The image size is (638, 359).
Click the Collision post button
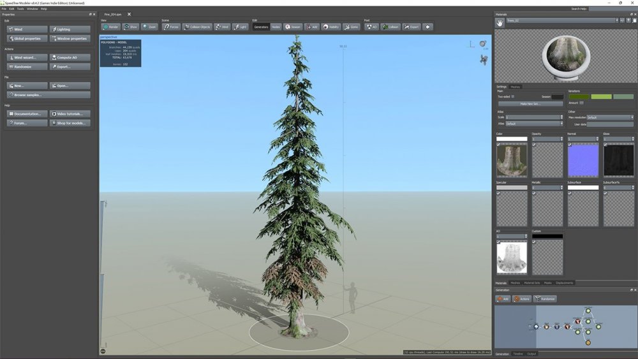[x=390, y=27]
